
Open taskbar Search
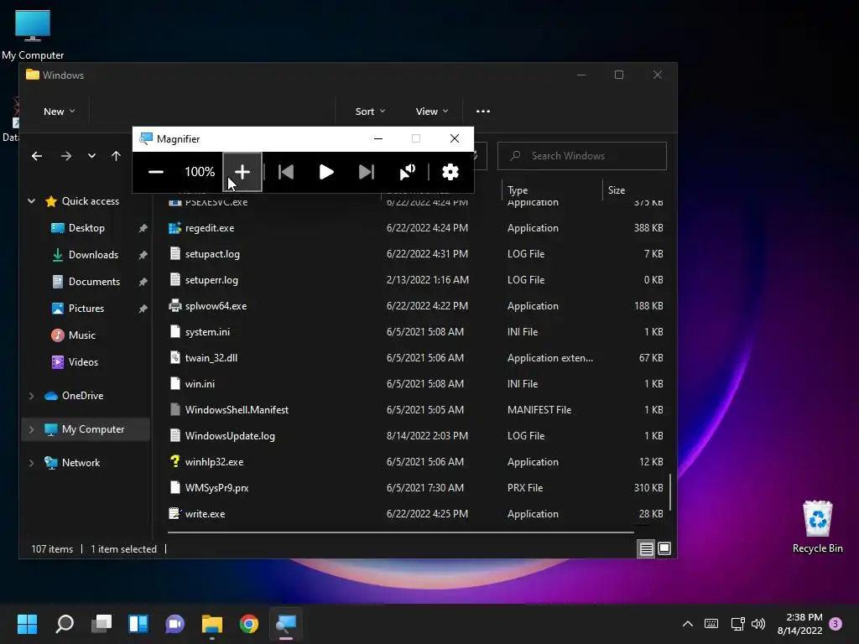65,624
